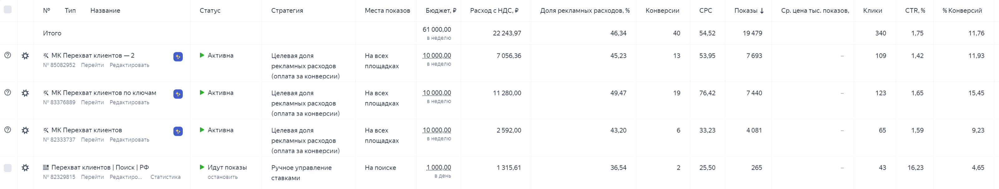The image size is (999, 189).
Task: Click green active status arrow for campaign 83376889
Action: 202,93
